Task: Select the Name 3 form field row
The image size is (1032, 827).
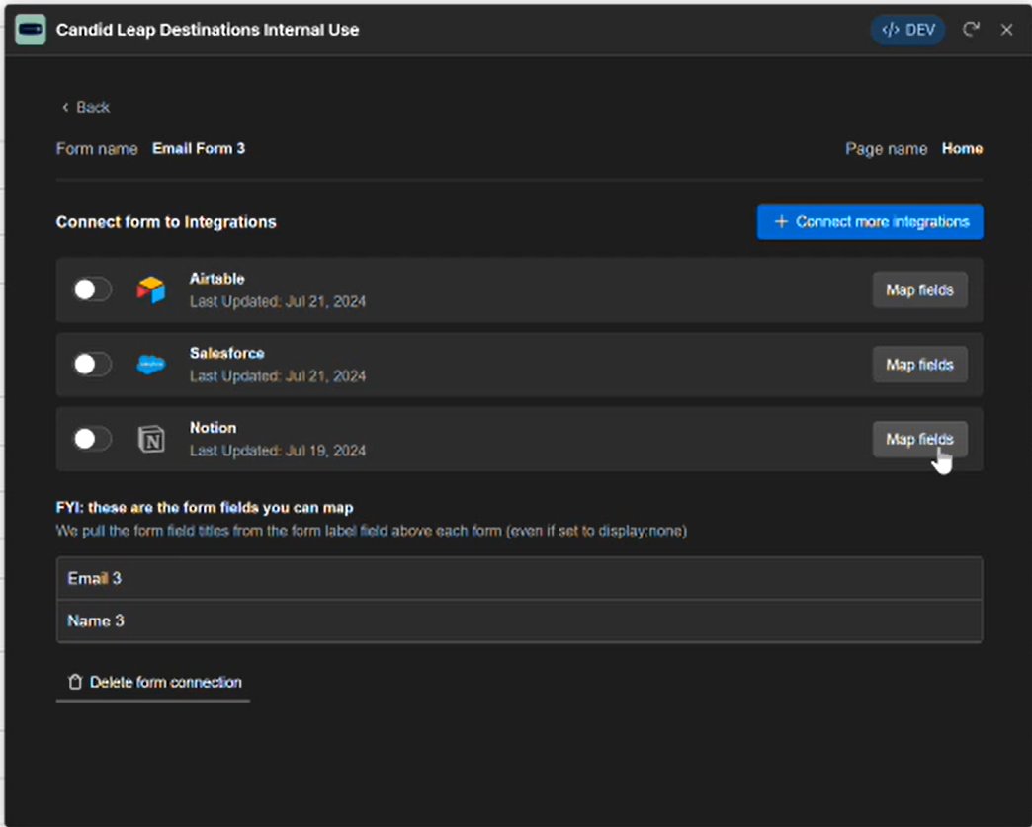Action: [519, 620]
